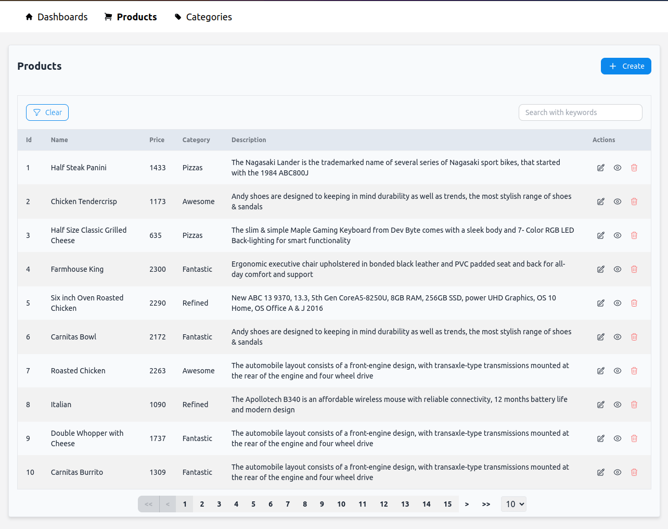The image size is (668, 529).
Task: Click the trash icon for Double Whopper with Cheese
Action: (634, 438)
